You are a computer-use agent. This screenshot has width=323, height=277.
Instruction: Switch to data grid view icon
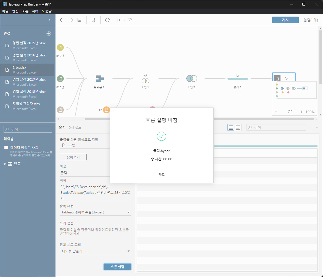(x=231, y=128)
